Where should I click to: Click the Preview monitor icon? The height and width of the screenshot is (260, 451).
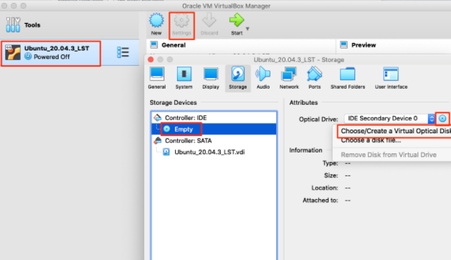click(343, 44)
